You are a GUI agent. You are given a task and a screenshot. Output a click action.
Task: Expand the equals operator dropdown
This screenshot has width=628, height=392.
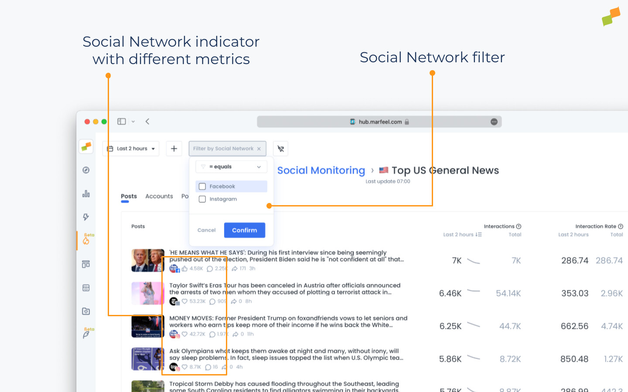pyautogui.click(x=231, y=166)
